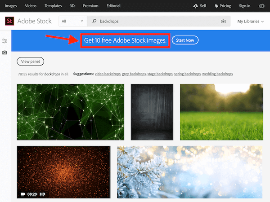Viewport: 270px width, 202px height.
Task: Click the Adobe Stock St logo icon
Action: pos(9,21)
